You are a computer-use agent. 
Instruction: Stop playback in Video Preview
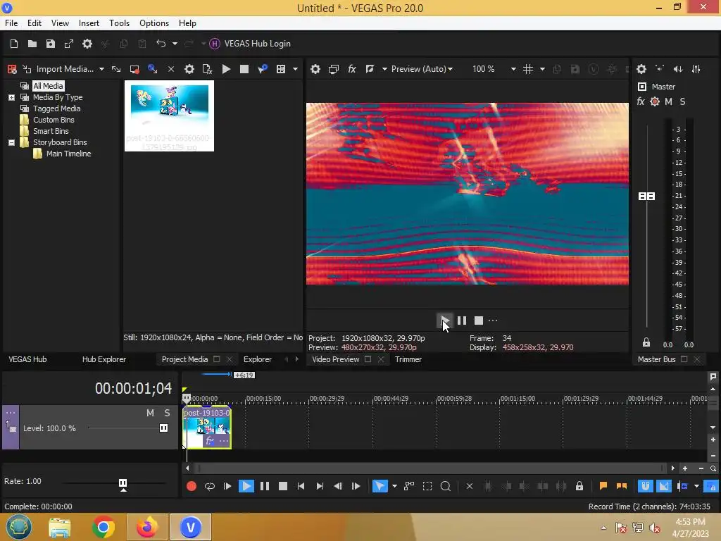(x=479, y=321)
